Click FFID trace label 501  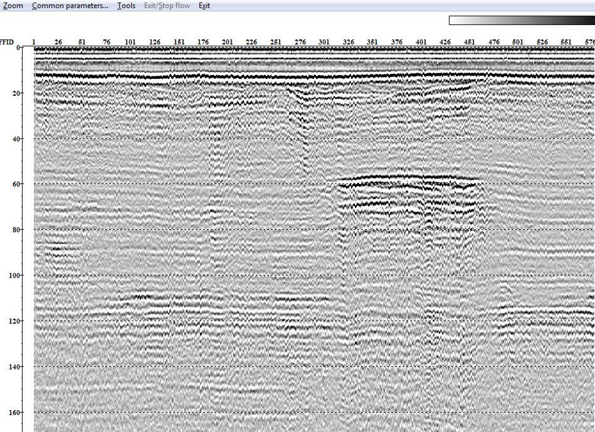[x=518, y=42]
